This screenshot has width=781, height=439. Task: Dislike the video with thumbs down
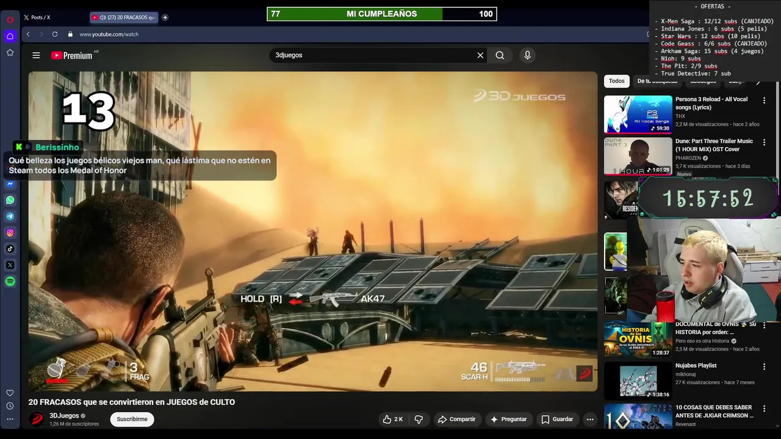(419, 419)
